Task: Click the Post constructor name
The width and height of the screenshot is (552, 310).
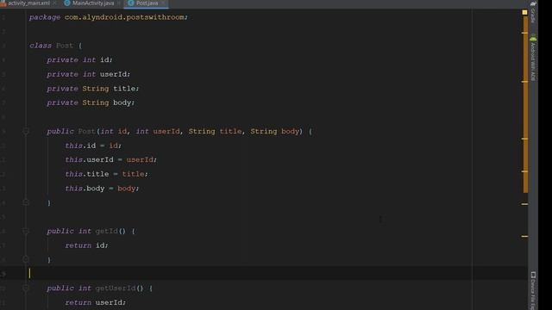Action: pos(86,132)
